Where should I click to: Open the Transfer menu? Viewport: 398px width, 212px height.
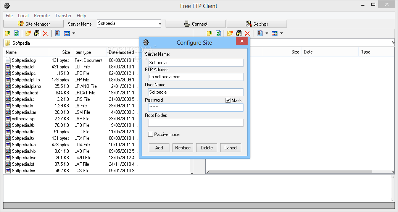(x=63, y=16)
